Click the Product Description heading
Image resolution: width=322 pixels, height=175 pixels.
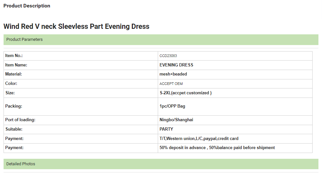click(x=27, y=6)
